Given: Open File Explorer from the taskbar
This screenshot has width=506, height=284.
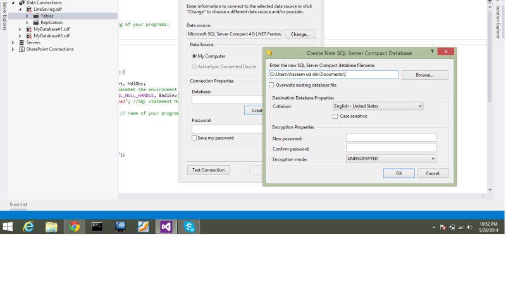Looking at the screenshot, I should pyautogui.click(x=51, y=227).
